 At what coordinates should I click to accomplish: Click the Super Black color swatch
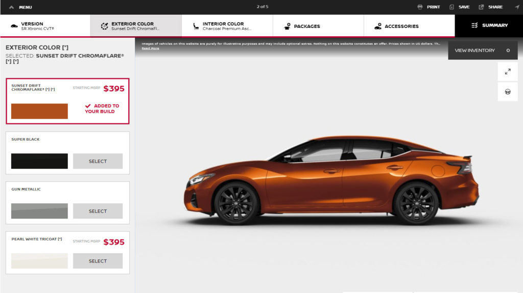click(39, 161)
